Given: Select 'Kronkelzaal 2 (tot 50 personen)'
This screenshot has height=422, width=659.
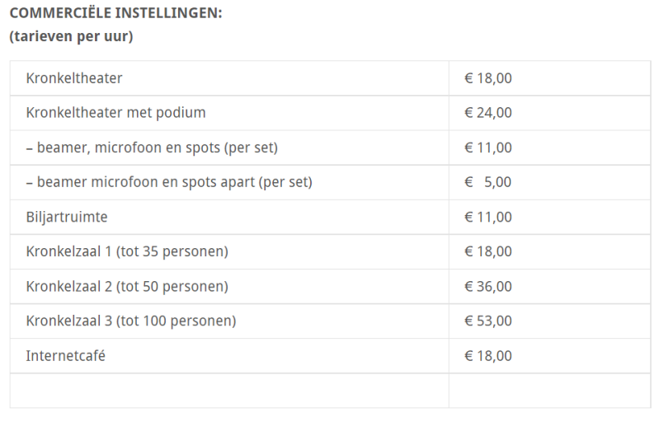Looking at the screenshot, I should click(127, 286).
